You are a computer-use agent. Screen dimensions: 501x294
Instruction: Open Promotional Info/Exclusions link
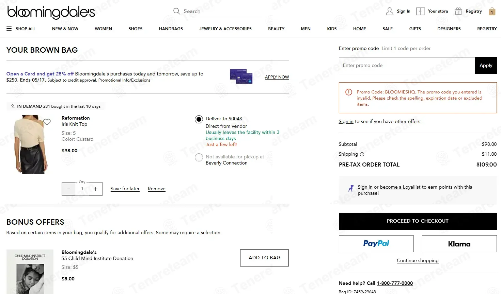(x=124, y=80)
